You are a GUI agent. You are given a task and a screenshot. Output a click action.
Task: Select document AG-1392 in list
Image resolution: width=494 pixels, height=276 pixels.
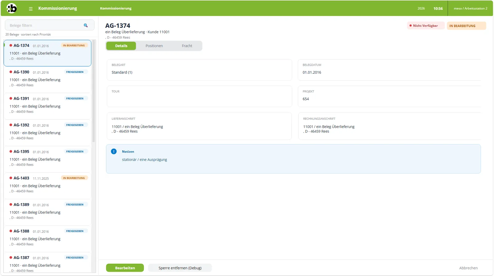click(x=48, y=133)
